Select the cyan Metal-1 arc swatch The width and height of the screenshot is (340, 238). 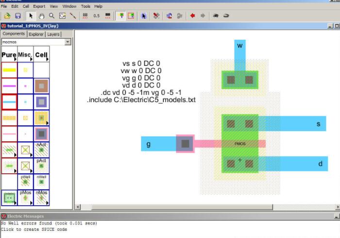[x=9, y=102]
